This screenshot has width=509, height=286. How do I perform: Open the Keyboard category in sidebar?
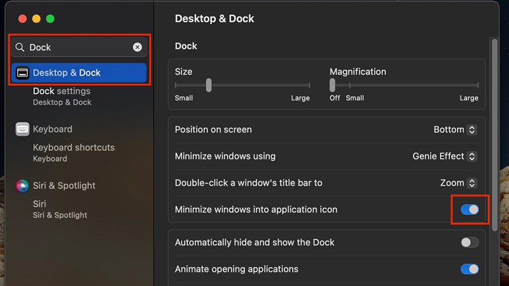[52, 129]
